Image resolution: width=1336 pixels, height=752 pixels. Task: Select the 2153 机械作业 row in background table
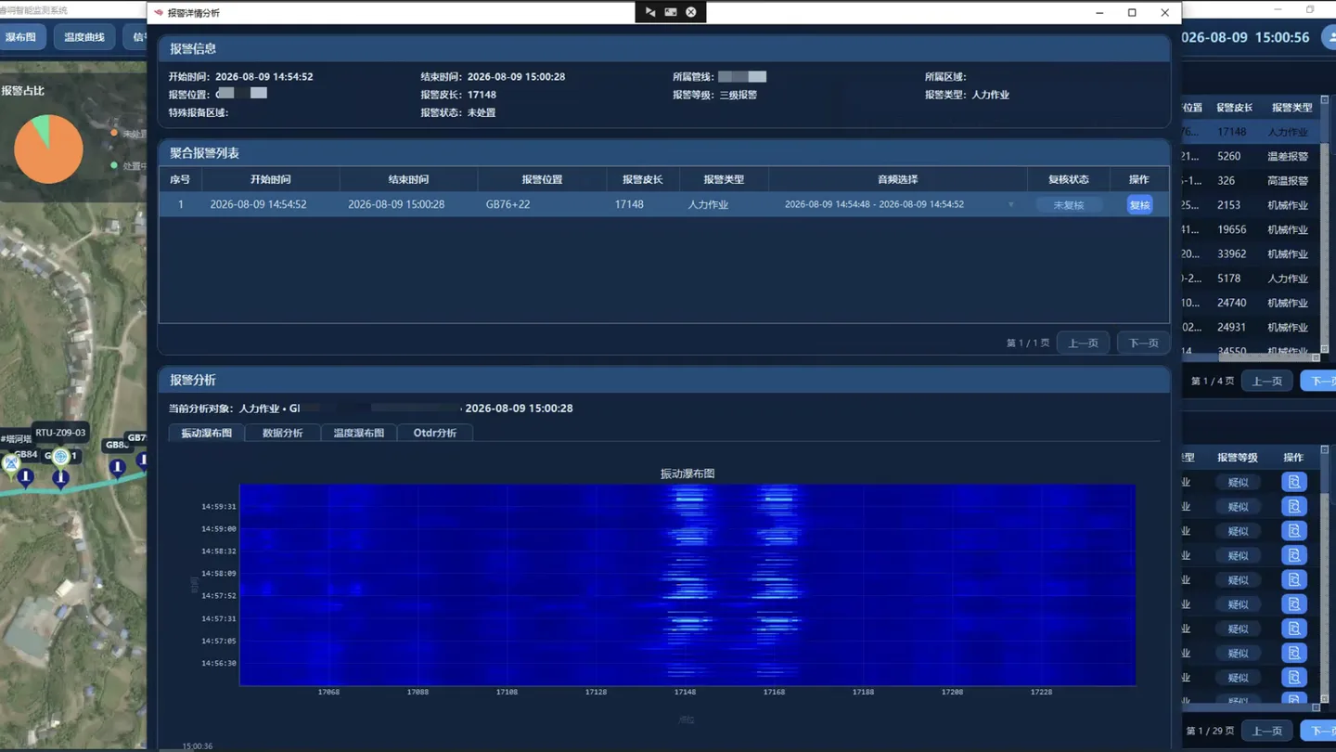(1250, 205)
